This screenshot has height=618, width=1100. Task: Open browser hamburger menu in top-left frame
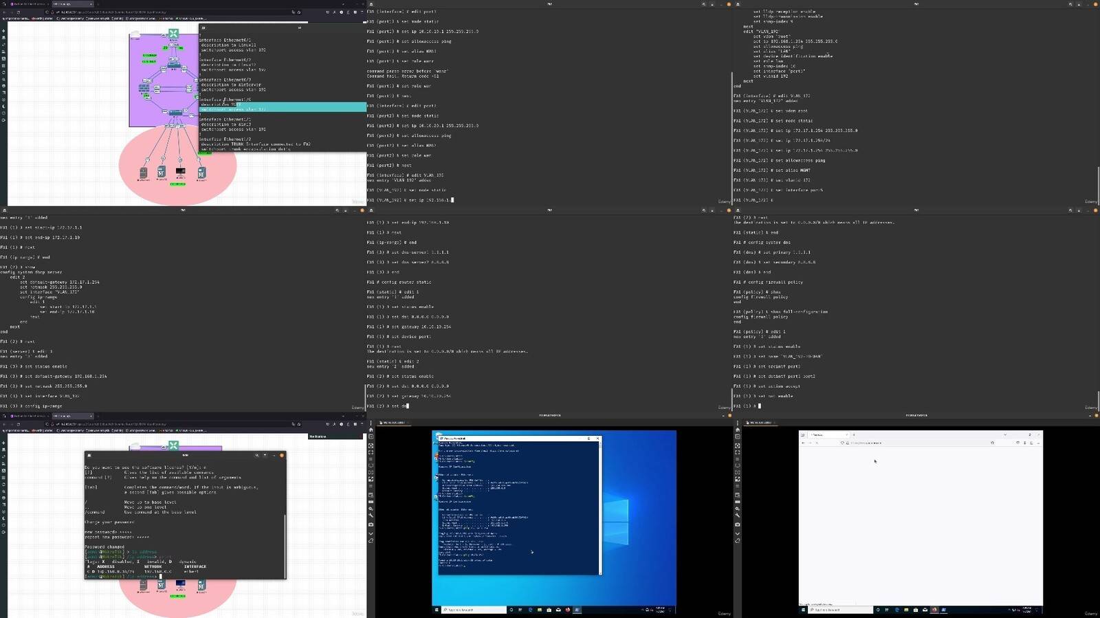click(x=362, y=12)
